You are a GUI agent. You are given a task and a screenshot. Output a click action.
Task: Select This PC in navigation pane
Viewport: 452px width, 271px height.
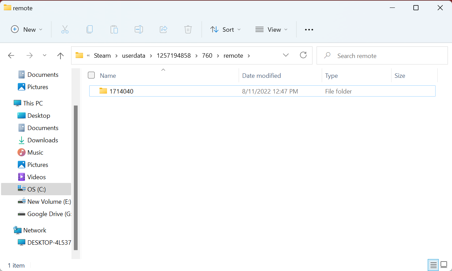coord(33,103)
